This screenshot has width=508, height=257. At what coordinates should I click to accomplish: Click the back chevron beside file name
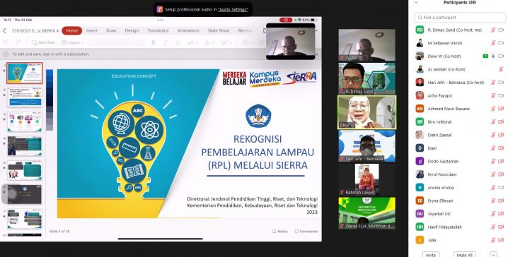pos(4,30)
